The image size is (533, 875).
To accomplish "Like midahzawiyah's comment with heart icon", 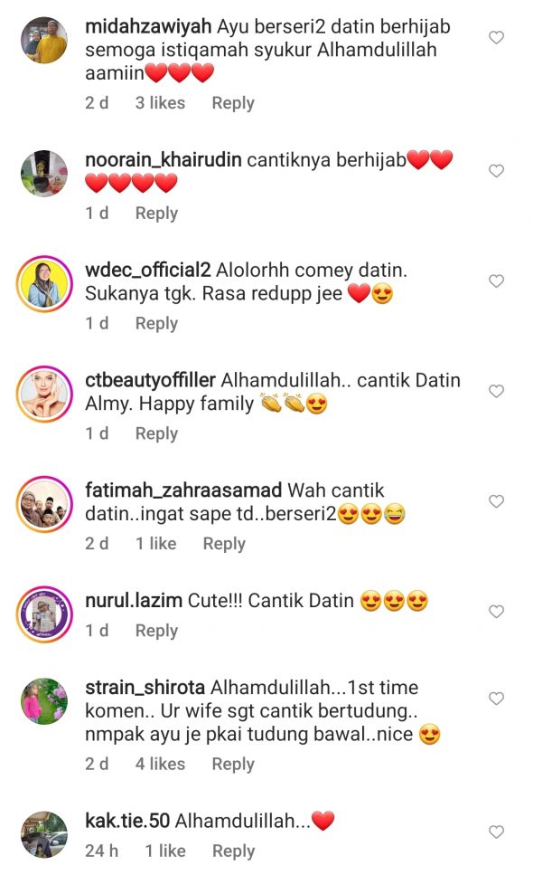I will pyautogui.click(x=496, y=37).
